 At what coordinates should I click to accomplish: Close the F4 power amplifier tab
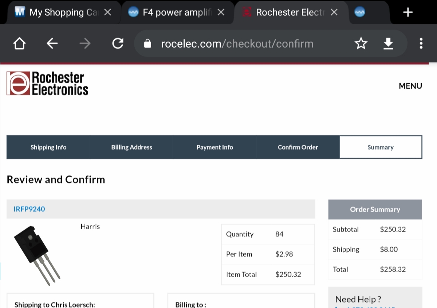(221, 12)
